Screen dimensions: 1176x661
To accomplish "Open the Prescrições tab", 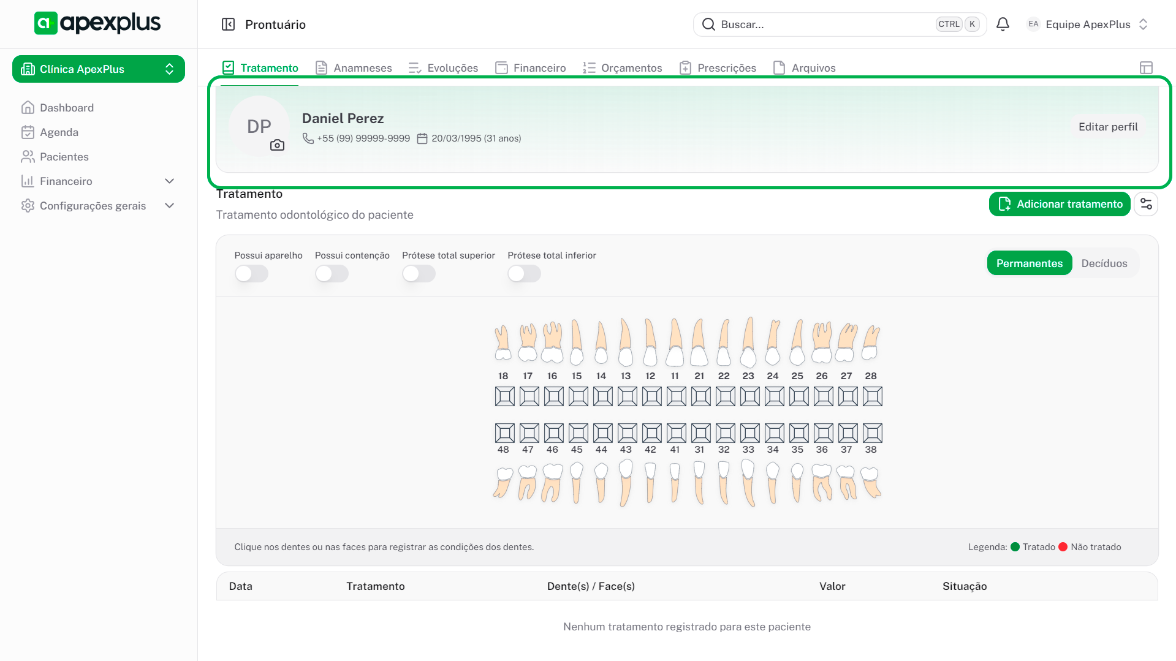I will coord(718,68).
